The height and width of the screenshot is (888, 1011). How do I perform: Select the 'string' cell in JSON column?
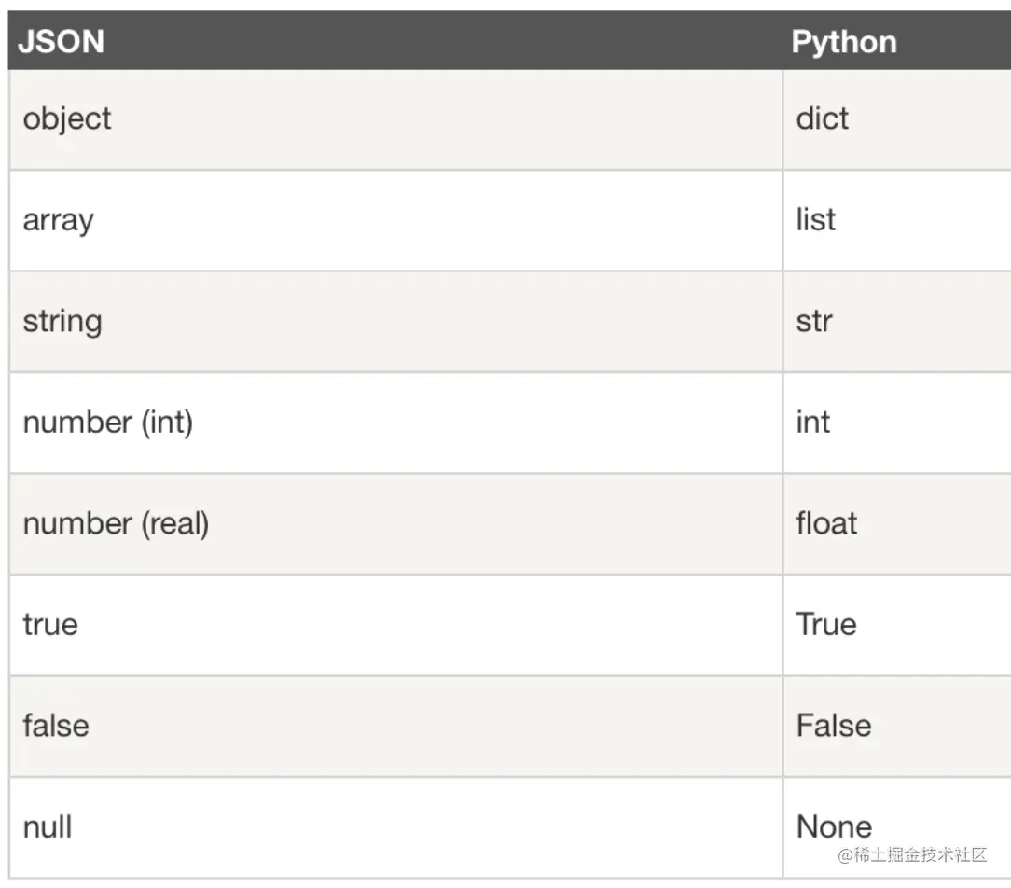(62, 322)
